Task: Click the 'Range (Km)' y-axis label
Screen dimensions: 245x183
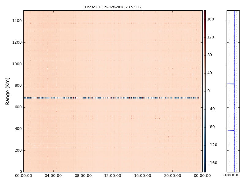Action: click(x=7, y=91)
